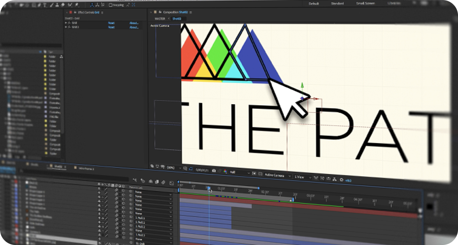Open the Graph Editor in timeline
This screenshot has height=245, width=458.
point(171,183)
